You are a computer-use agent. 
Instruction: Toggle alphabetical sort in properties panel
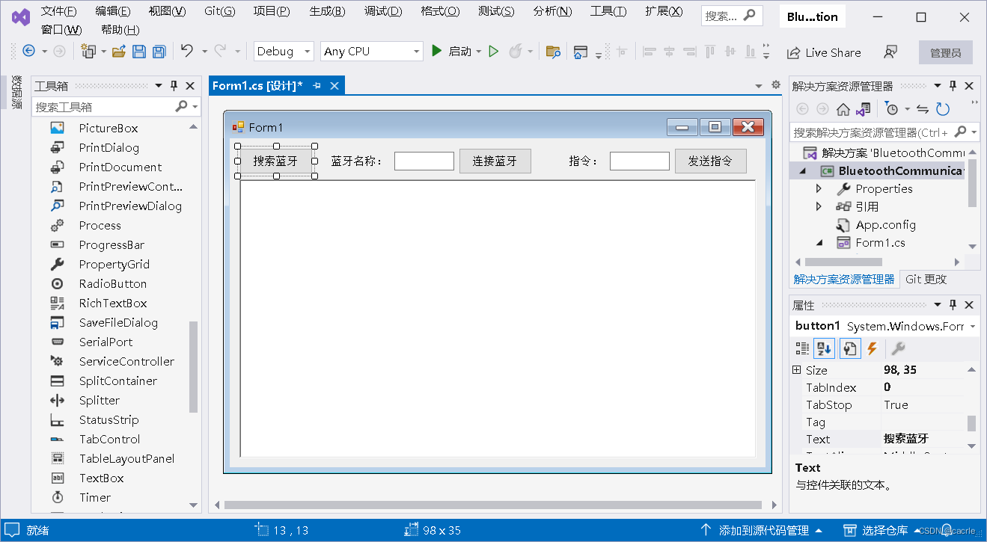click(825, 348)
